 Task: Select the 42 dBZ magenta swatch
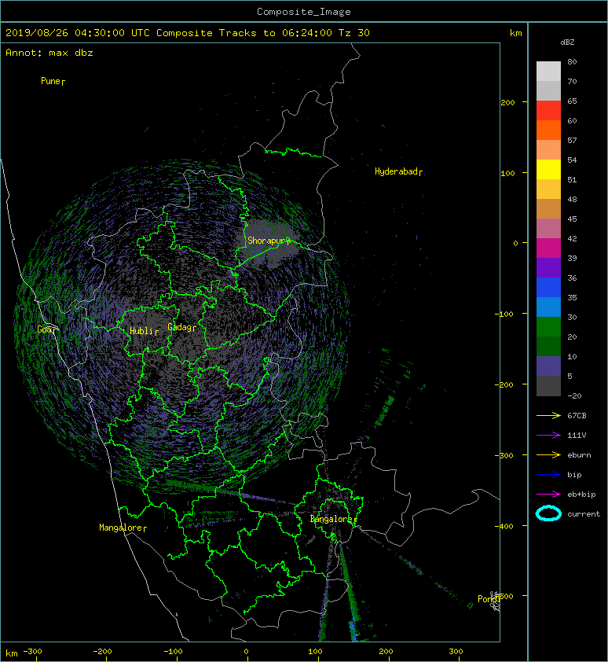tap(548, 248)
